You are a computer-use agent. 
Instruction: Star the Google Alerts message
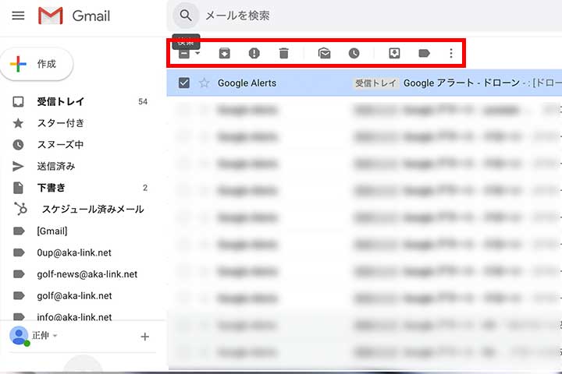[204, 83]
